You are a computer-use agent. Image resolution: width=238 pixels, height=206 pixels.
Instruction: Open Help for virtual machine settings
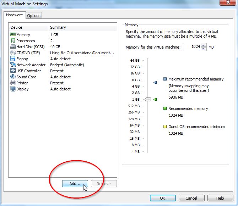coord(220,198)
